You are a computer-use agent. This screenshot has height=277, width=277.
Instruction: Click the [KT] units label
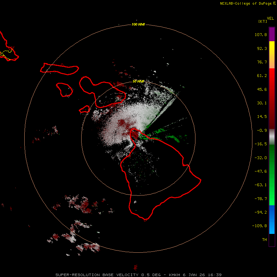click(x=263, y=21)
